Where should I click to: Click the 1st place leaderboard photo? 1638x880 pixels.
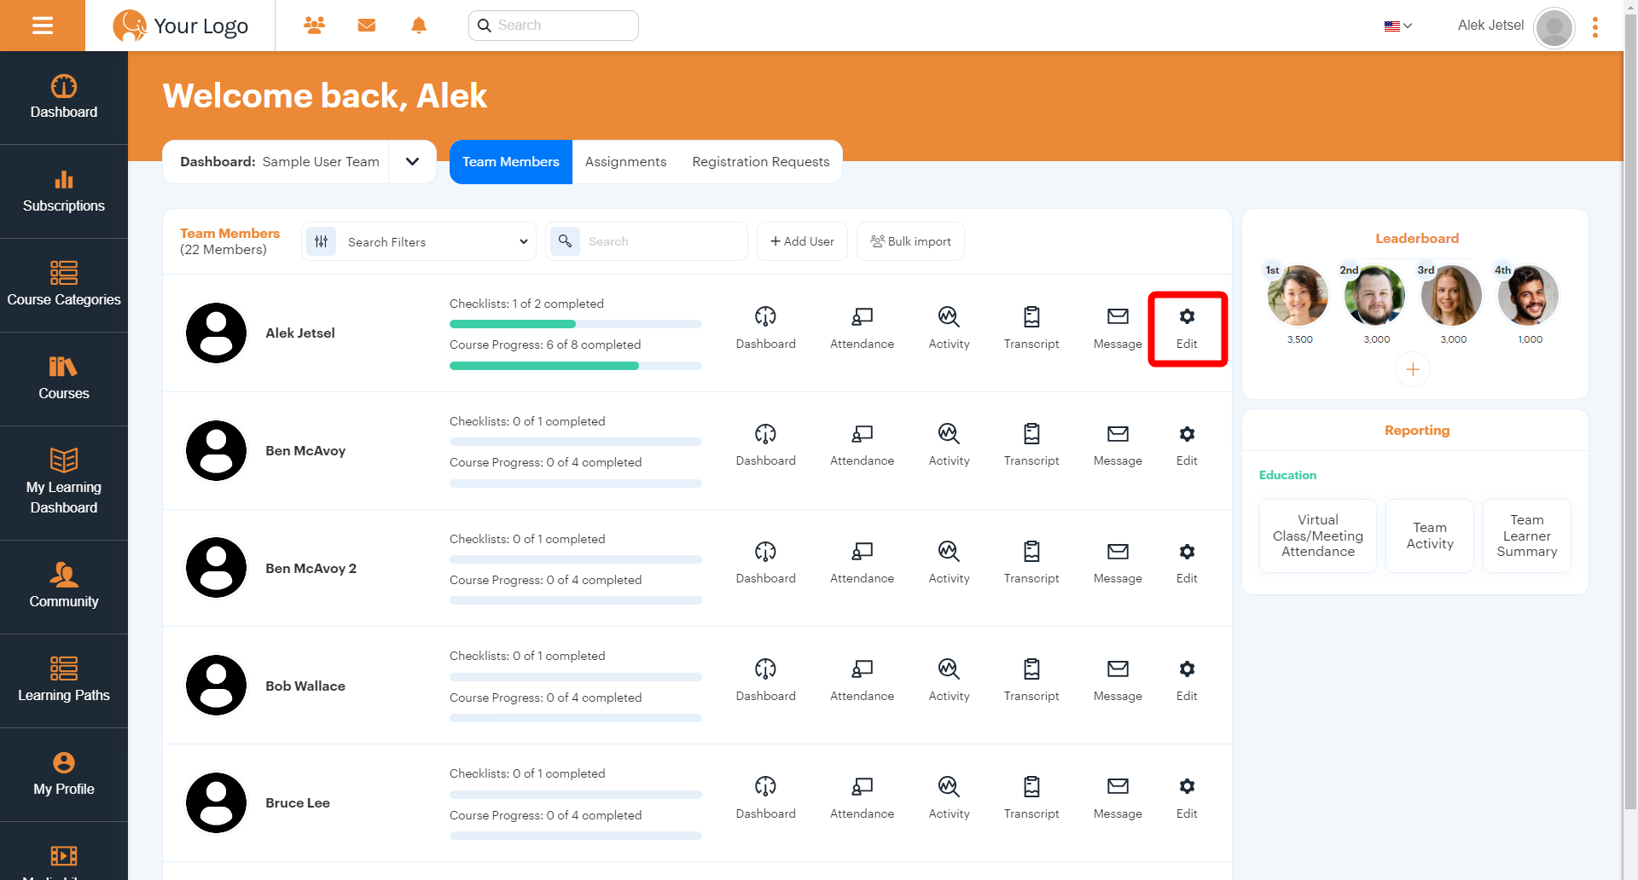coord(1298,295)
